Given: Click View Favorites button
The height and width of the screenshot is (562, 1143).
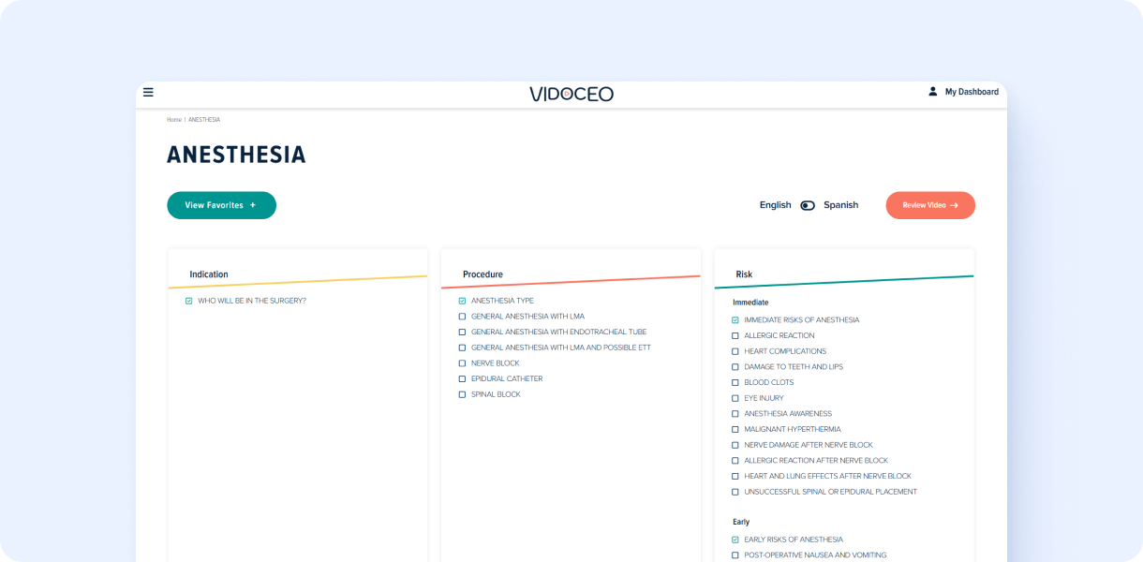Looking at the screenshot, I should (221, 205).
